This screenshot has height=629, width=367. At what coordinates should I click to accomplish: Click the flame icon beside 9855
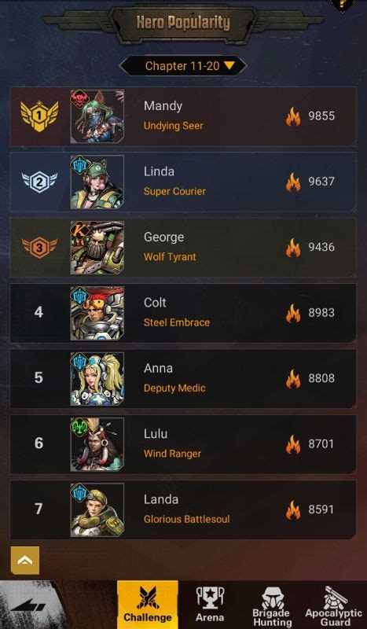[x=293, y=116]
